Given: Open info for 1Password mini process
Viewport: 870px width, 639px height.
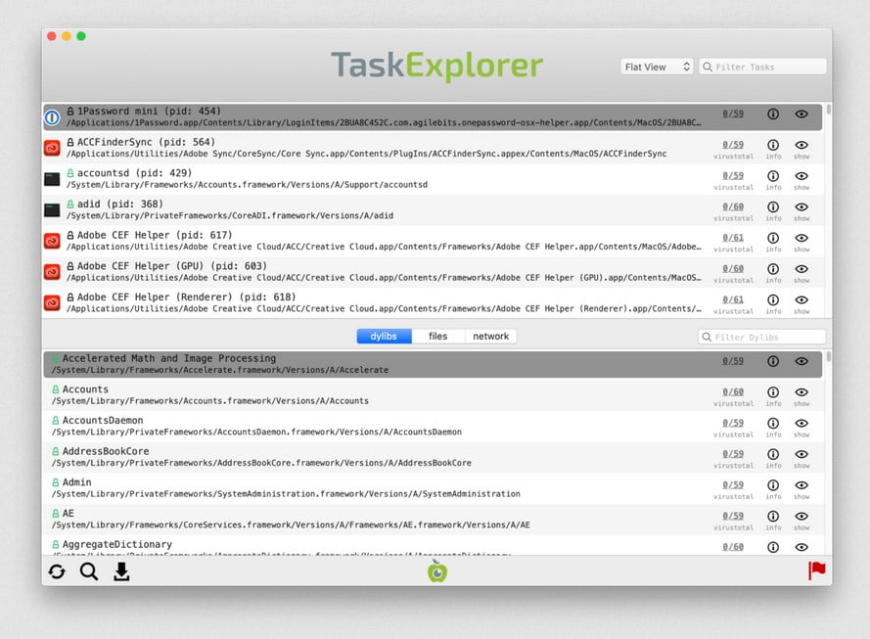Looking at the screenshot, I should click(x=773, y=114).
